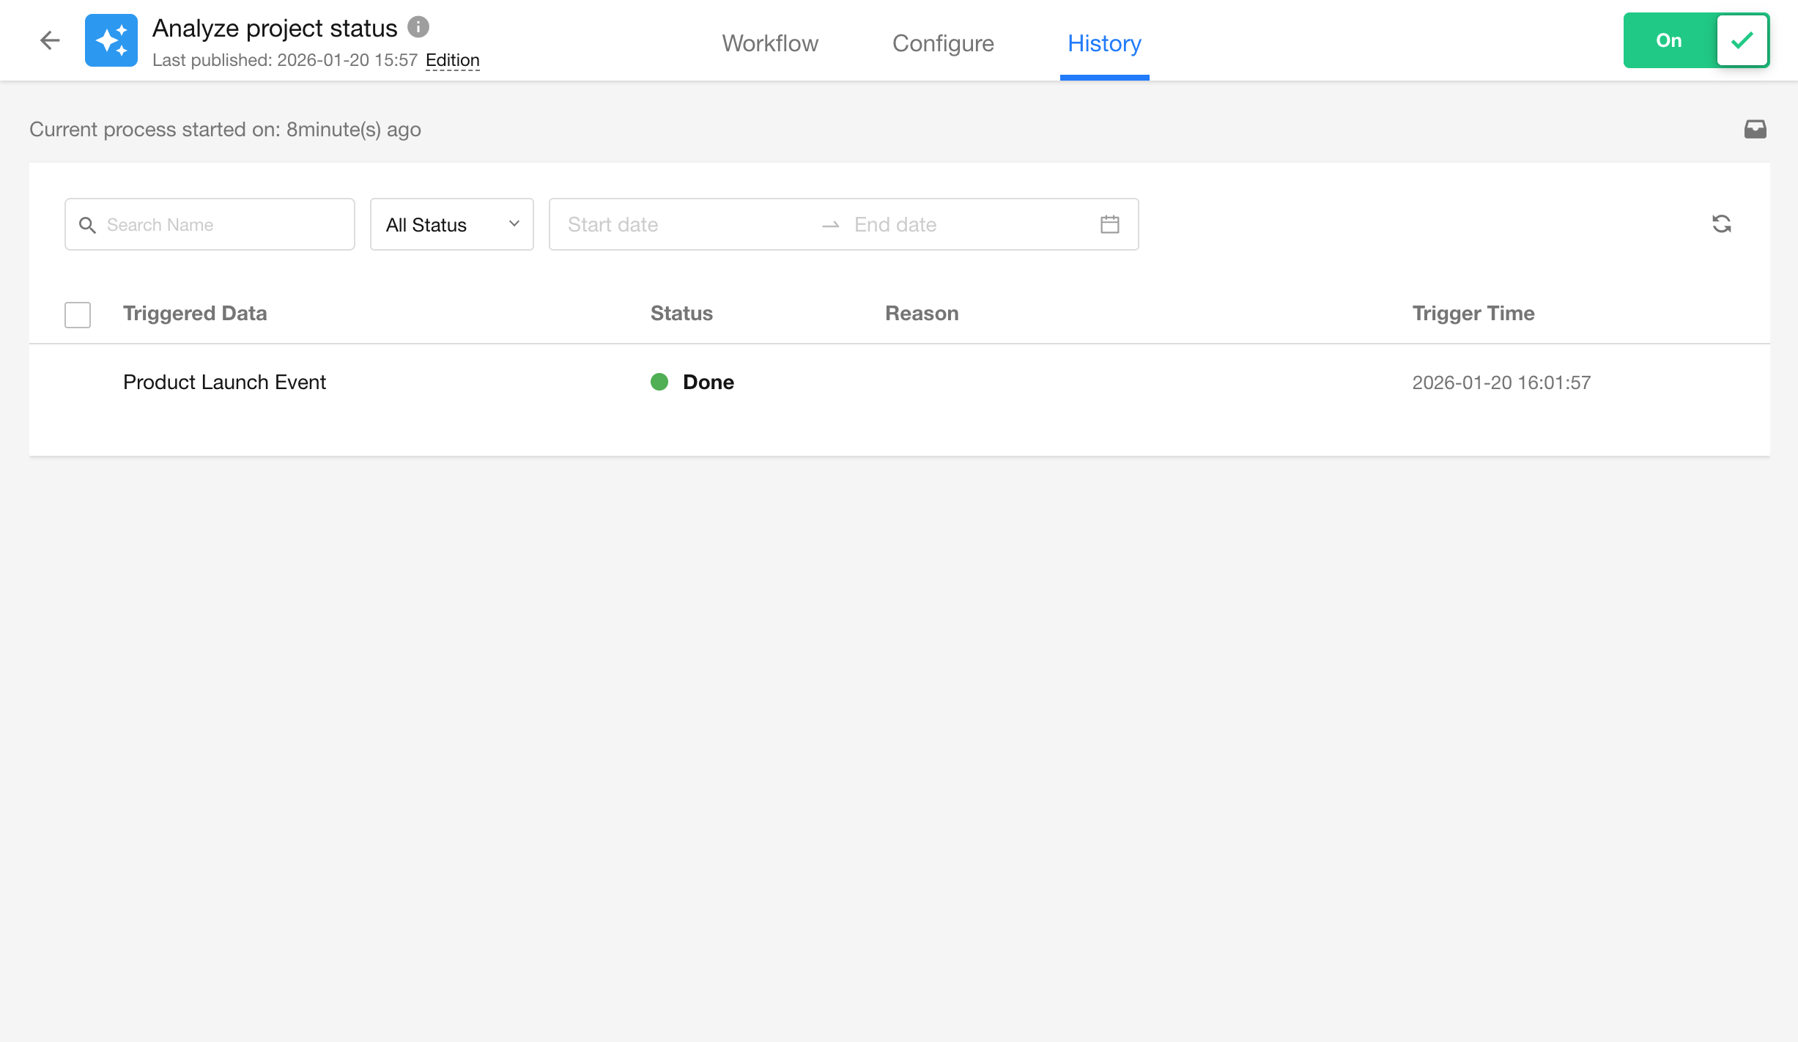Switch to the Configure tab
The height and width of the screenshot is (1042, 1798).
943,43
